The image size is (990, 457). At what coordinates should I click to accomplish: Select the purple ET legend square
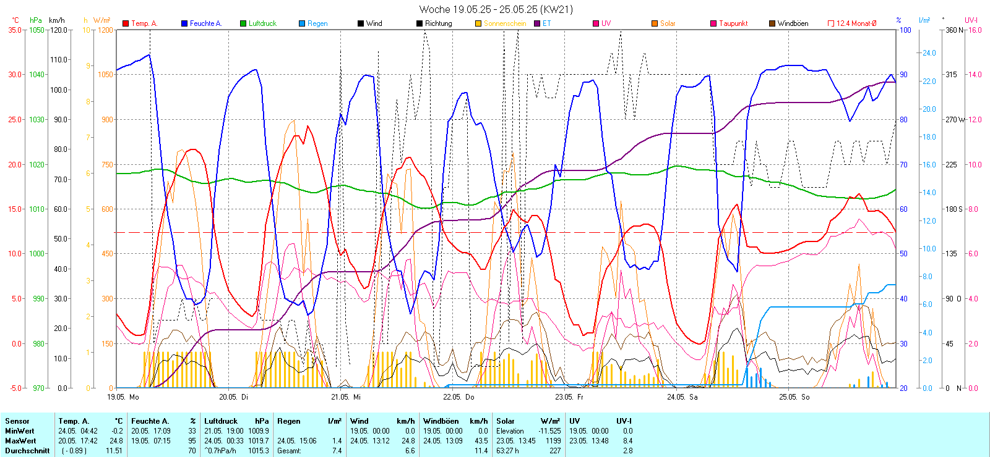[537, 23]
